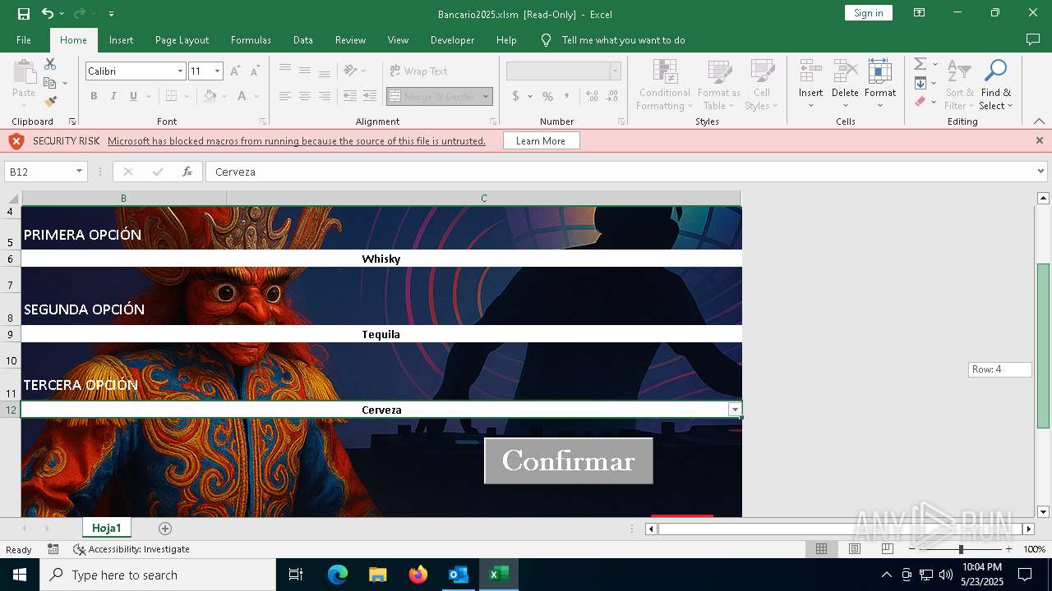Open Merge & Center dropdown arrow
This screenshot has height=591, width=1052.
point(486,96)
